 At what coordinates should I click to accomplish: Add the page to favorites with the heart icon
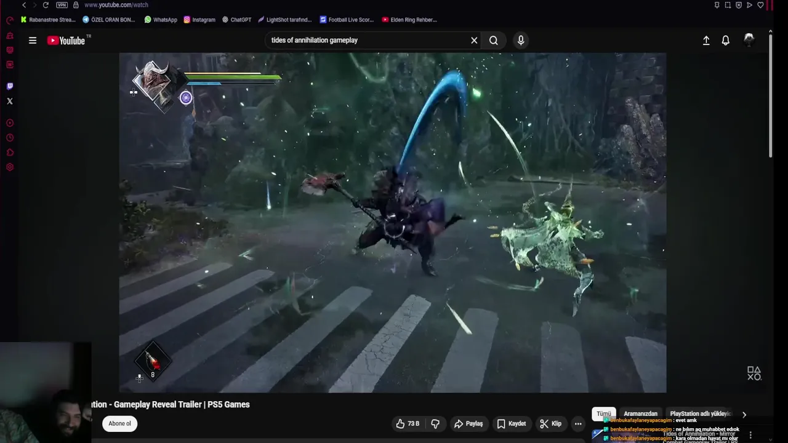click(x=760, y=5)
